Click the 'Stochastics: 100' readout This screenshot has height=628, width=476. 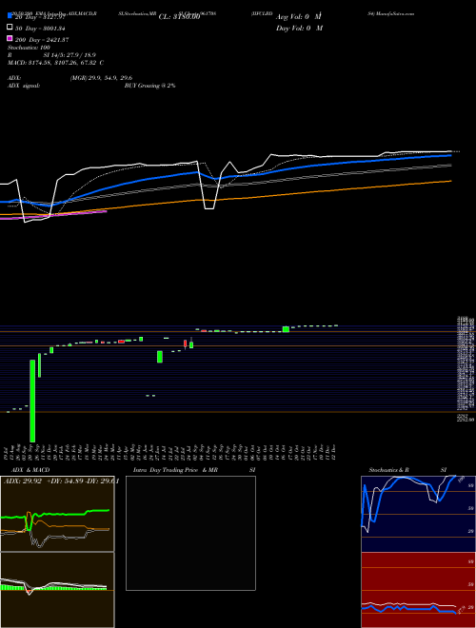click(29, 48)
